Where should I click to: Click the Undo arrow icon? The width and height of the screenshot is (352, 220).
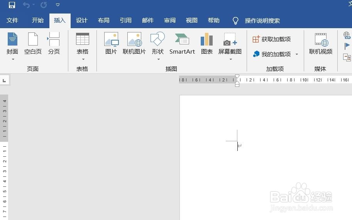26,5
